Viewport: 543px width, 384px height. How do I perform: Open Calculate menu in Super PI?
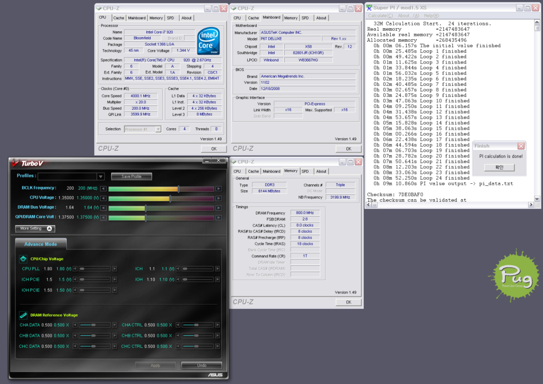(x=380, y=16)
